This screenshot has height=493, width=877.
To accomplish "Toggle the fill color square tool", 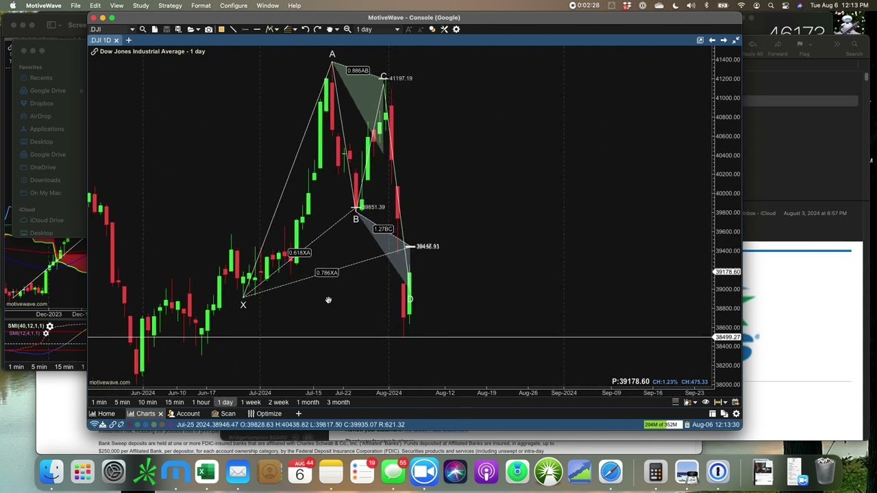I will pos(221,29).
